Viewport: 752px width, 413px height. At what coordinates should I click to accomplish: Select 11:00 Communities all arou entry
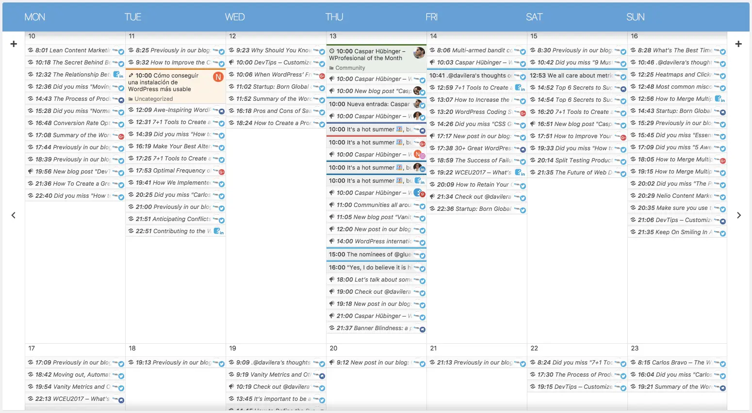[x=376, y=205]
